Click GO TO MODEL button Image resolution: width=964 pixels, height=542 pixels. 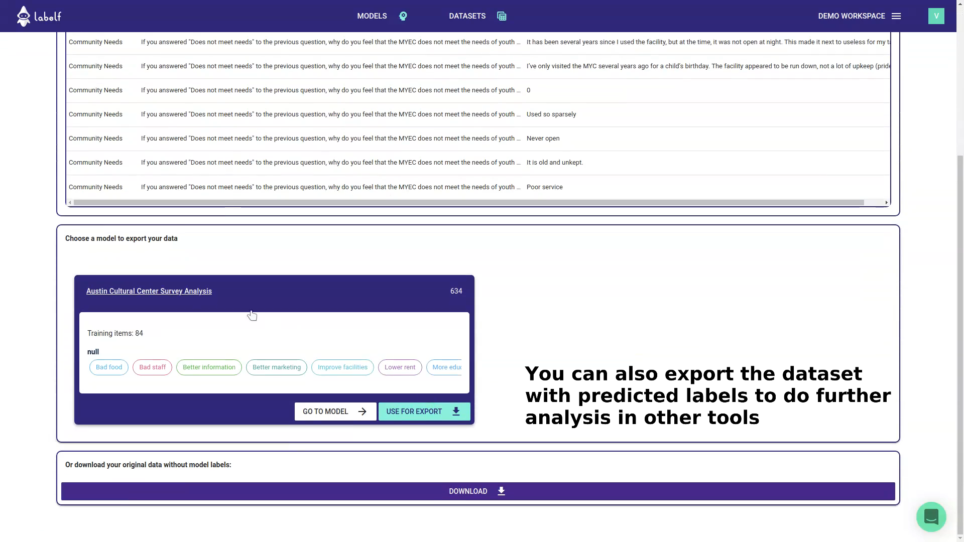click(x=335, y=412)
